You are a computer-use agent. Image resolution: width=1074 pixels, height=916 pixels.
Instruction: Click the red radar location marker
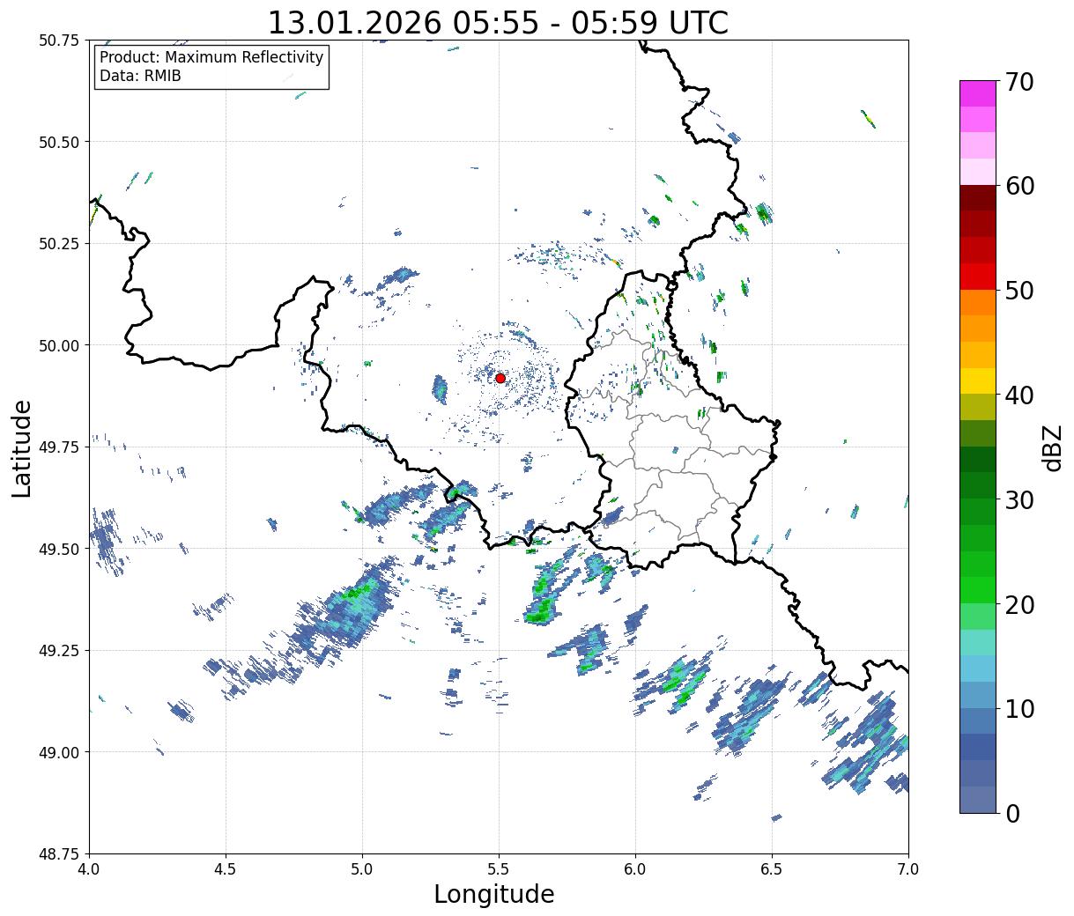(x=500, y=378)
